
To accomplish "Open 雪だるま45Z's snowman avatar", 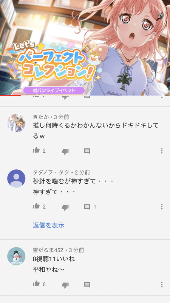I will [x=16, y=256].
